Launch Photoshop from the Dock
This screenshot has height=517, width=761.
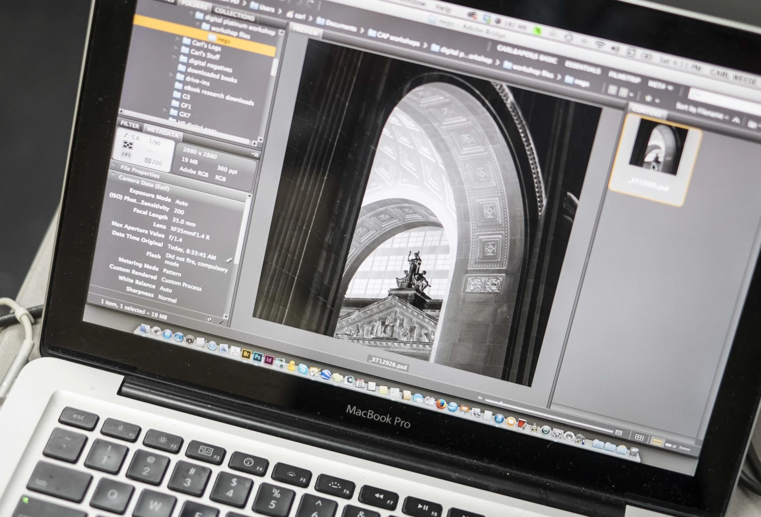tap(258, 357)
